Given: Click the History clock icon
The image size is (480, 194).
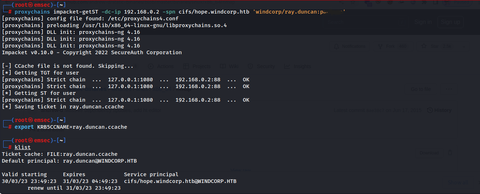Looking at the screenshot, I should pos(430,110).
